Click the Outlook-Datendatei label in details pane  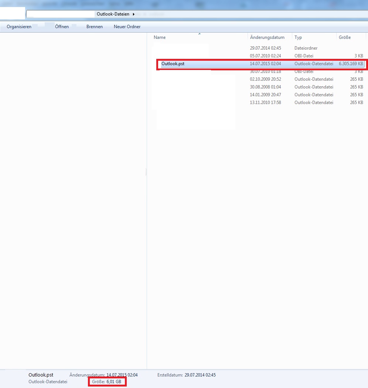[48, 382]
